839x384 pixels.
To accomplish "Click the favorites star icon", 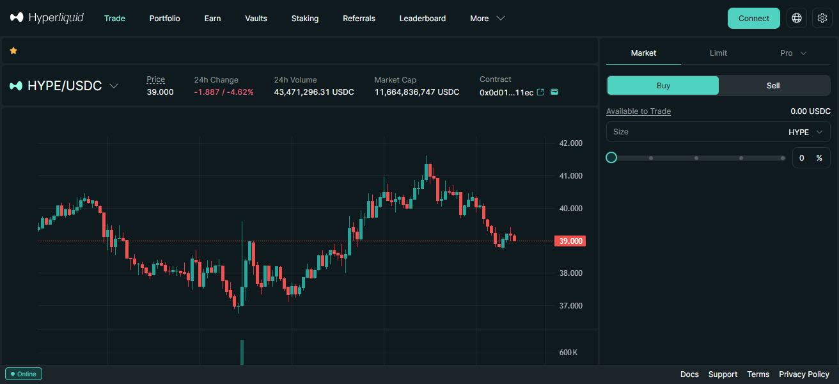I will tap(13, 51).
